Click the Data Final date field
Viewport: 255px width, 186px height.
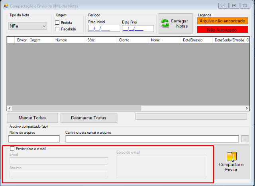point(138,28)
